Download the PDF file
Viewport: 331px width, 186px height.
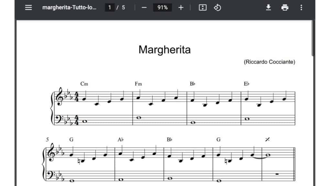[268, 7]
